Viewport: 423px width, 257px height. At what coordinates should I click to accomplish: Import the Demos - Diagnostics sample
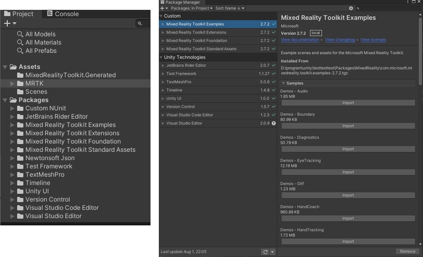[348, 149]
